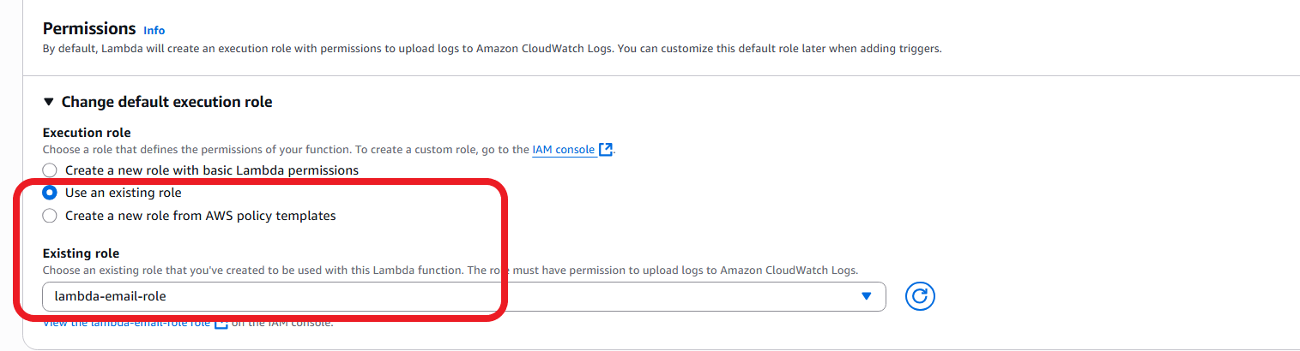Select the 'Use an existing role' radio button
Image resolution: width=1300 pixels, height=351 pixels.
click(51, 193)
